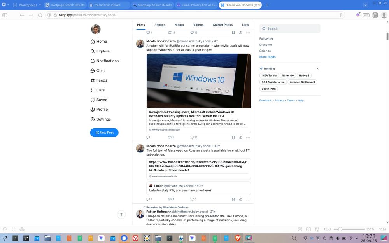Switch to the Media tab
Screen dimensions: 389x243
click(x=179, y=25)
